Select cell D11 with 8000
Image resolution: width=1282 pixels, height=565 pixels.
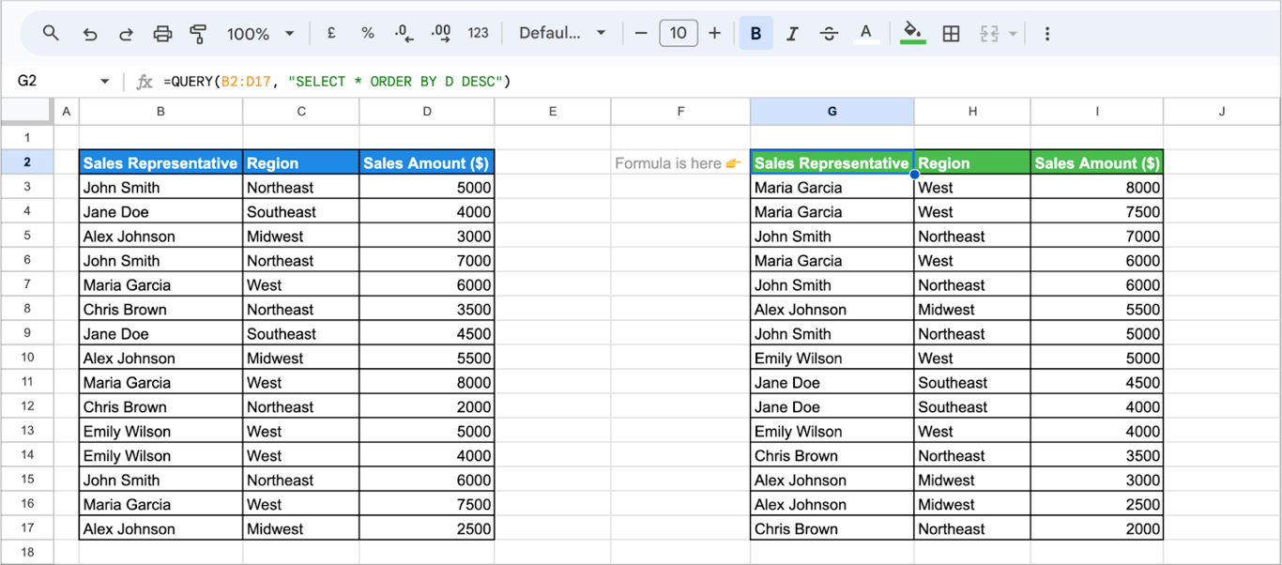[x=427, y=382]
